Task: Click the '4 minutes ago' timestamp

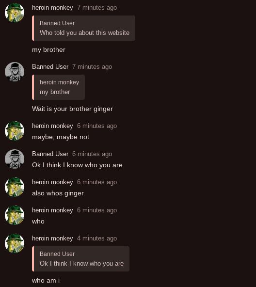Action: [x=97, y=239]
